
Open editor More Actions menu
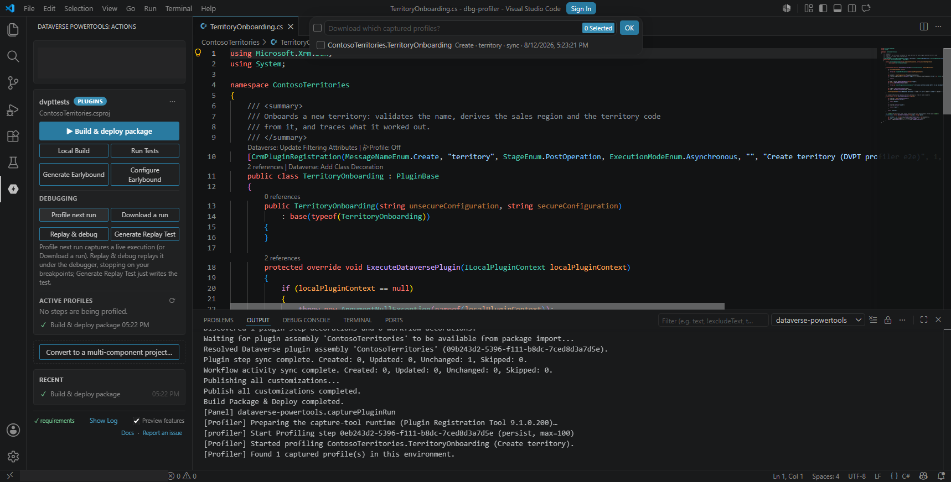coord(938,27)
